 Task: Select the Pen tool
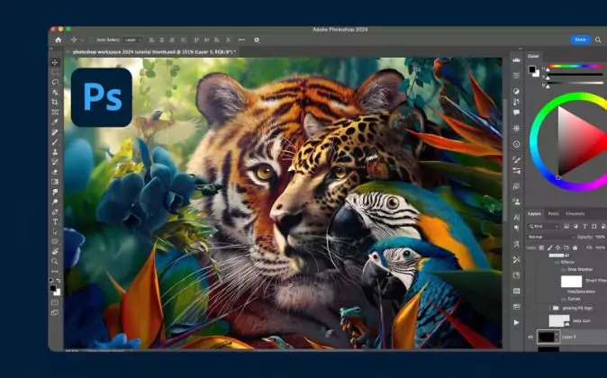[55, 212]
